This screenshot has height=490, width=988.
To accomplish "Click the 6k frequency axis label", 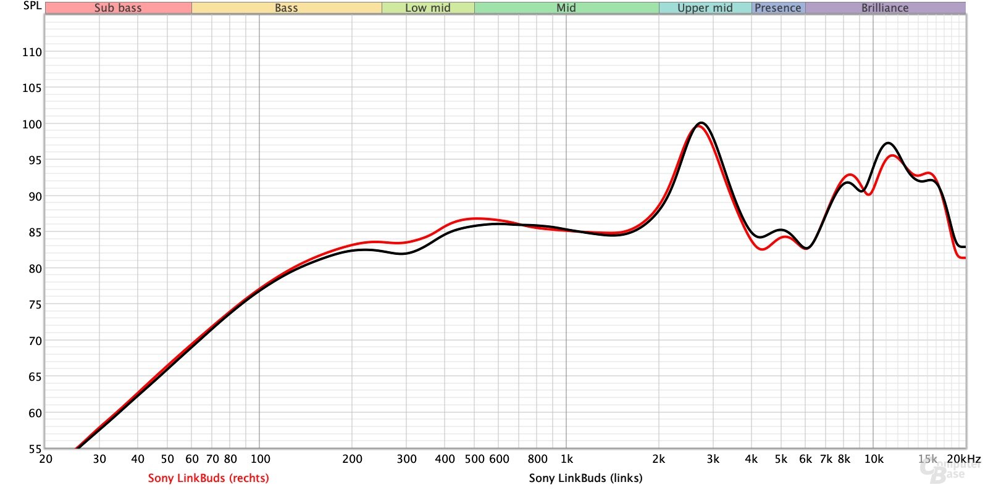I will 806,459.
